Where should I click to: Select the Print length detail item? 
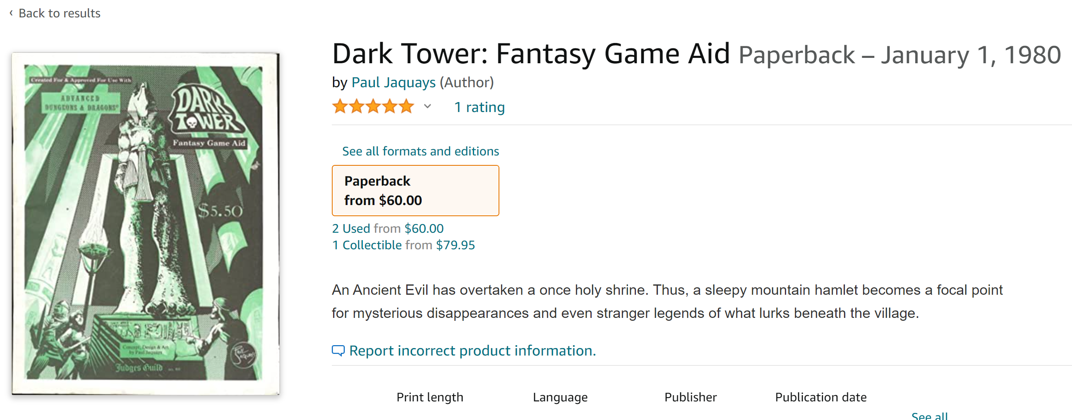pyautogui.click(x=429, y=397)
